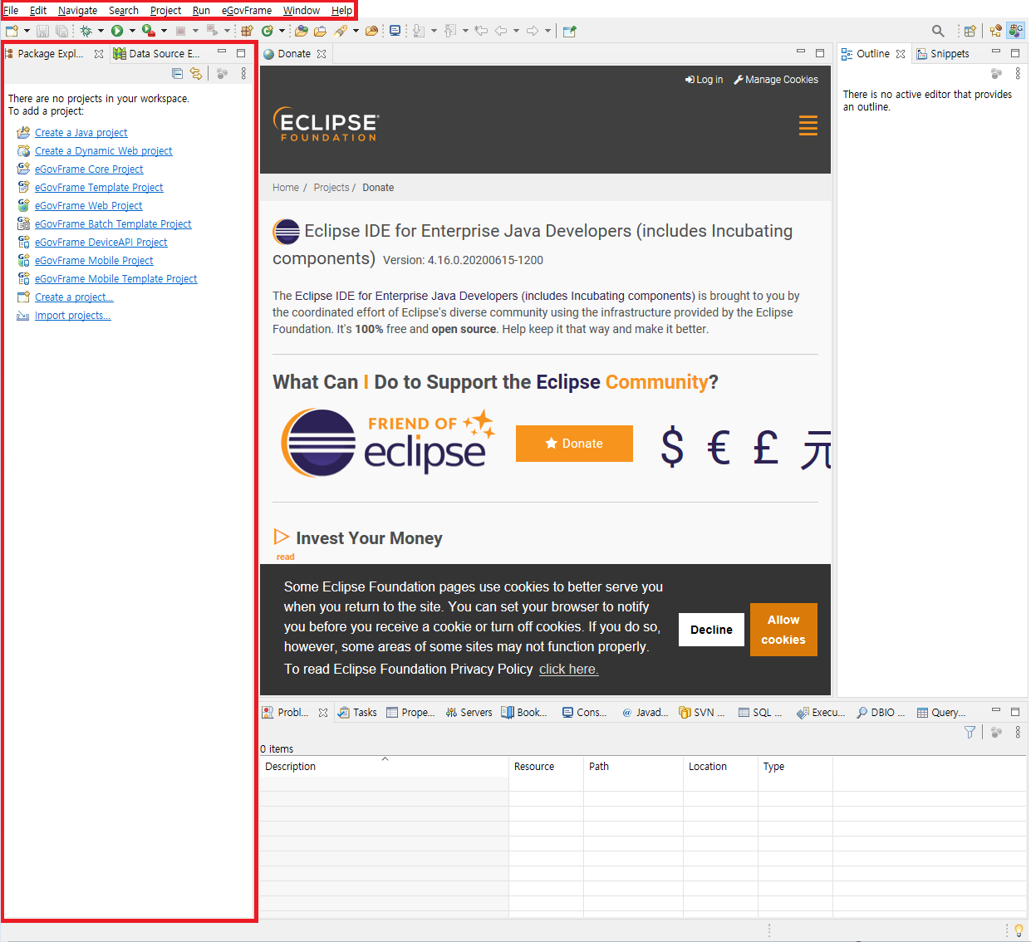This screenshot has width=1031, height=942.
Task: Open dropdown next to Search flashlight icon
Action: (356, 31)
